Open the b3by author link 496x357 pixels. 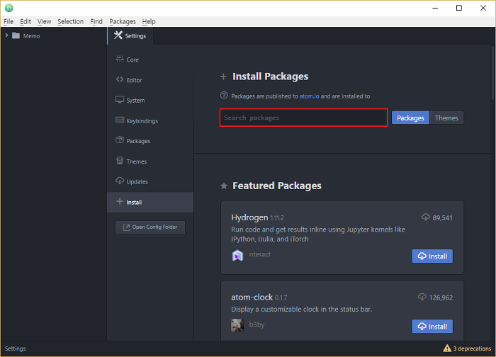[x=257, y=324]
